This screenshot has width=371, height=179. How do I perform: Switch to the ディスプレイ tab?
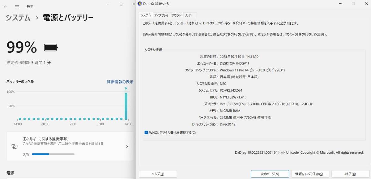click(161, 15)
